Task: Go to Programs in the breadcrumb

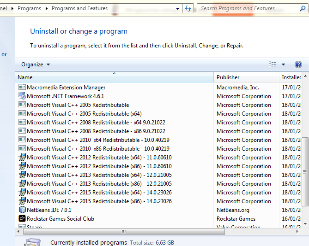Action: click(29, 8)
